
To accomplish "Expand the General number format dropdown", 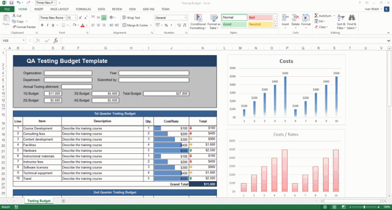I will (x=185, y=18).
